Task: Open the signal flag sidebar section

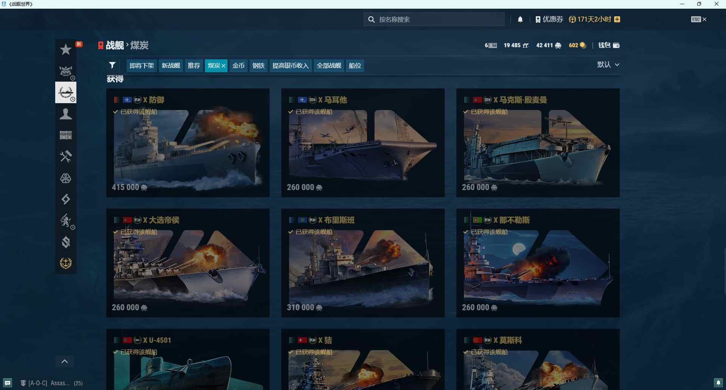Action: pos(66,199)
